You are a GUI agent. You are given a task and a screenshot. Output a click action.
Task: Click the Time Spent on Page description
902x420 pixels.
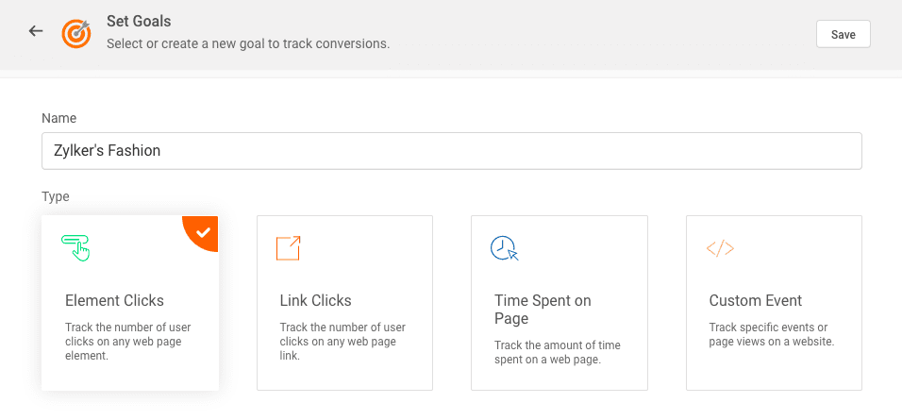click(557, 352)
